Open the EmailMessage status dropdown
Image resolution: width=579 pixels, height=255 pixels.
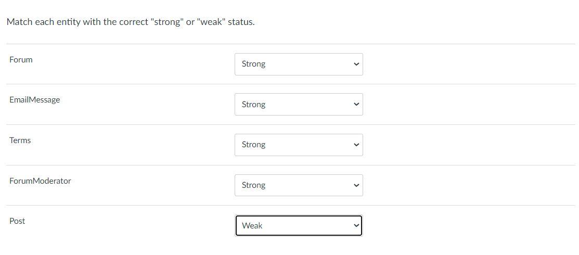(x=298, y=105)
